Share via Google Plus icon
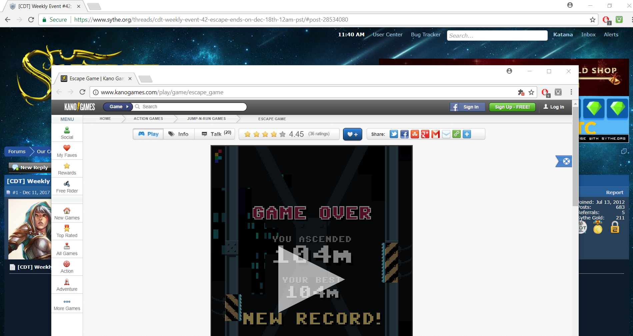Image resolution: width=633 pixels, height=336 pixels. tap(425, 134)
